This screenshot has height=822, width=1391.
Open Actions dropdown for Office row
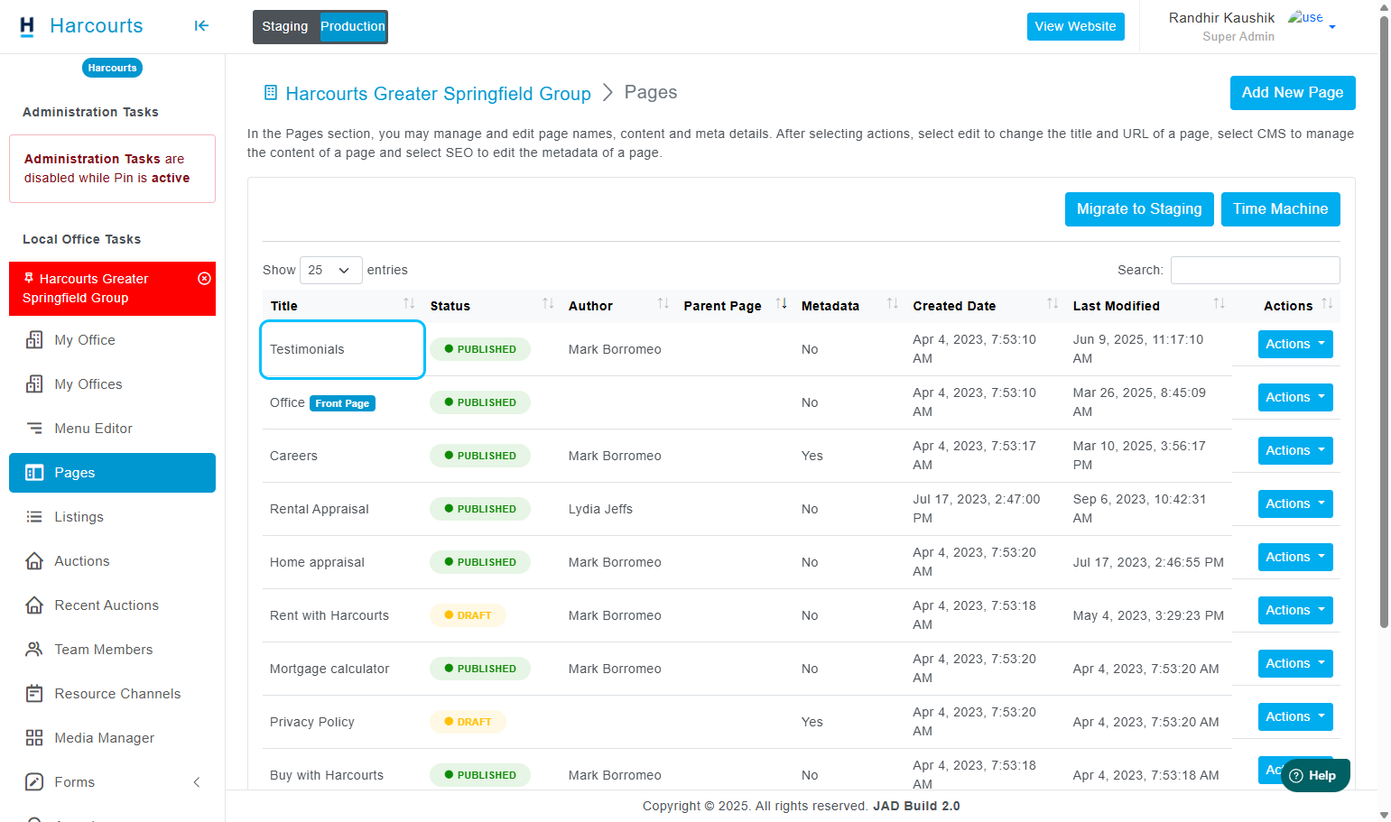(1295, 397)
